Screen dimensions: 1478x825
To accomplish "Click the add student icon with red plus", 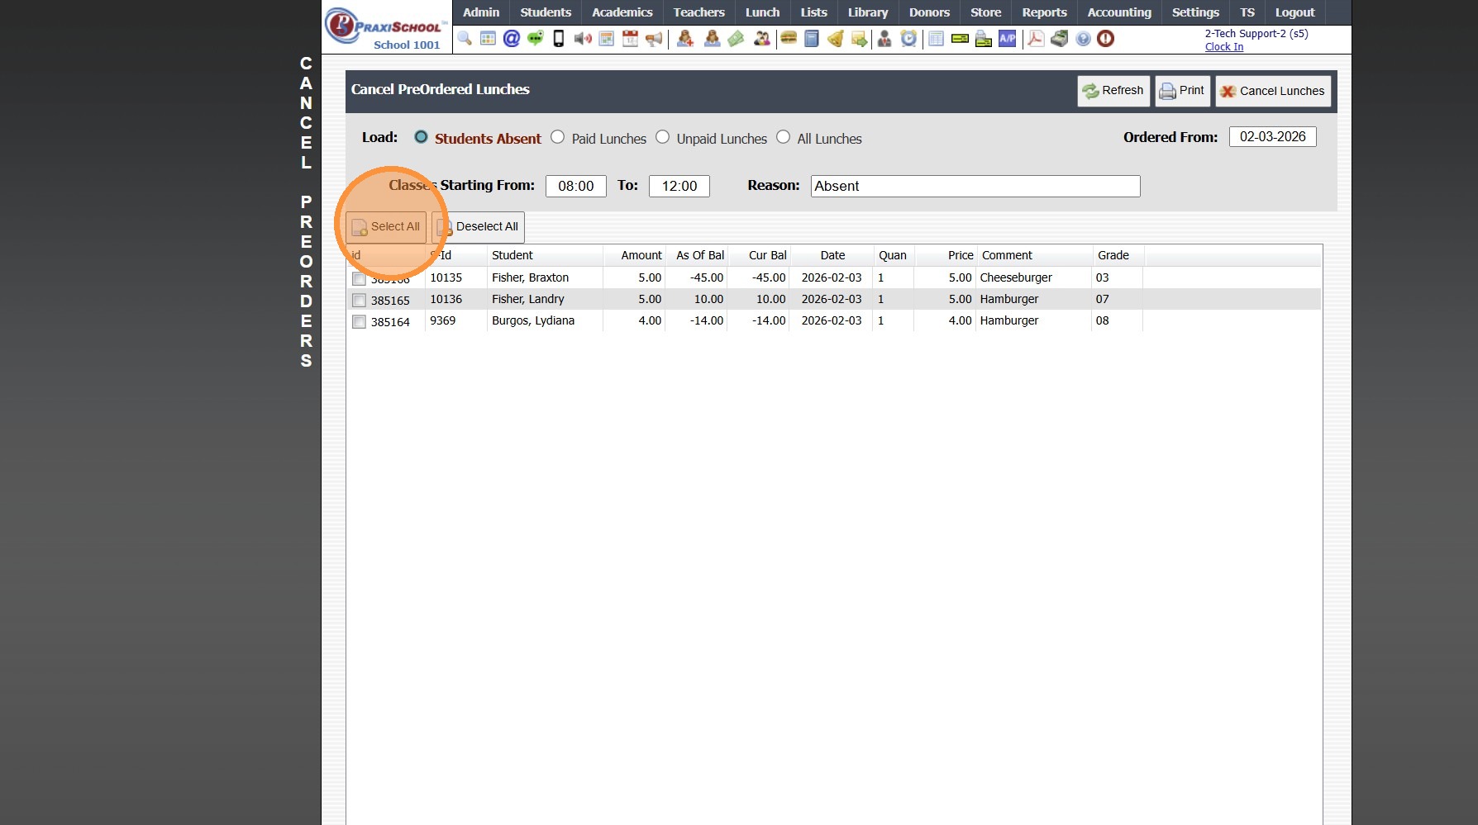I will tap(685, 39).
